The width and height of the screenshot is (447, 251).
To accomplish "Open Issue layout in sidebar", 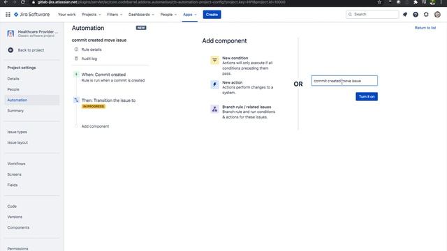I will (17, 142).
